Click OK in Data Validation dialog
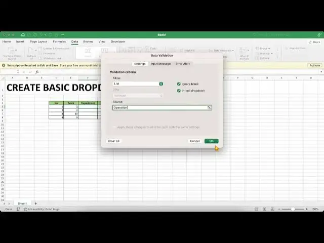 click(212, 141)
